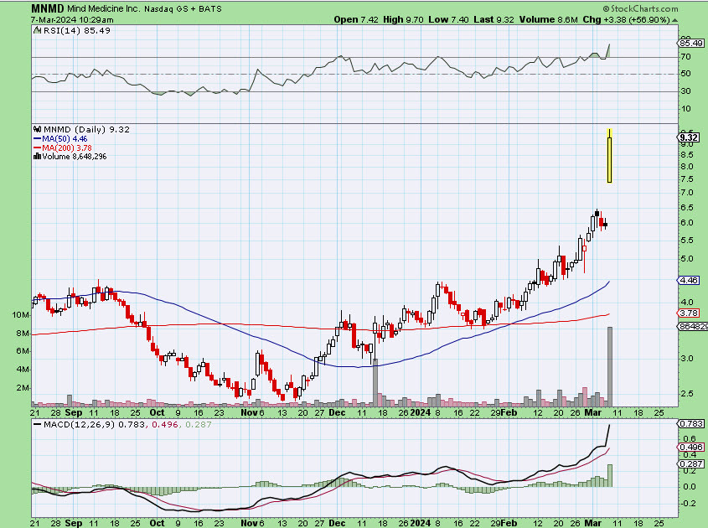
Task: Click the 7-Mar-2024 10:29am timestamp
Action: (72, 20)
